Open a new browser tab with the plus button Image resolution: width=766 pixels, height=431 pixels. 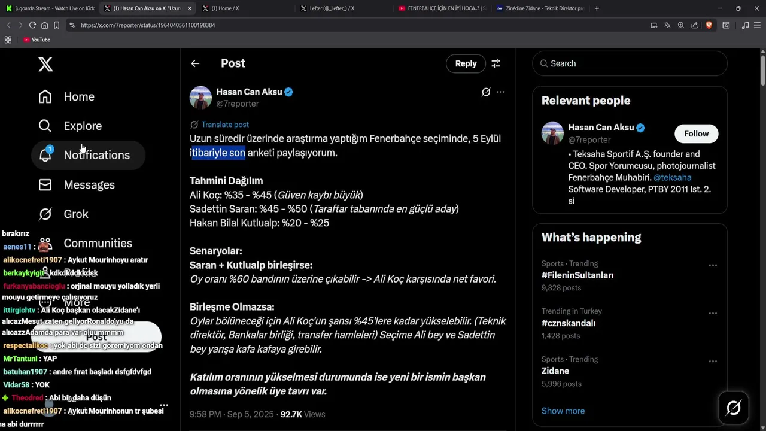597,8
